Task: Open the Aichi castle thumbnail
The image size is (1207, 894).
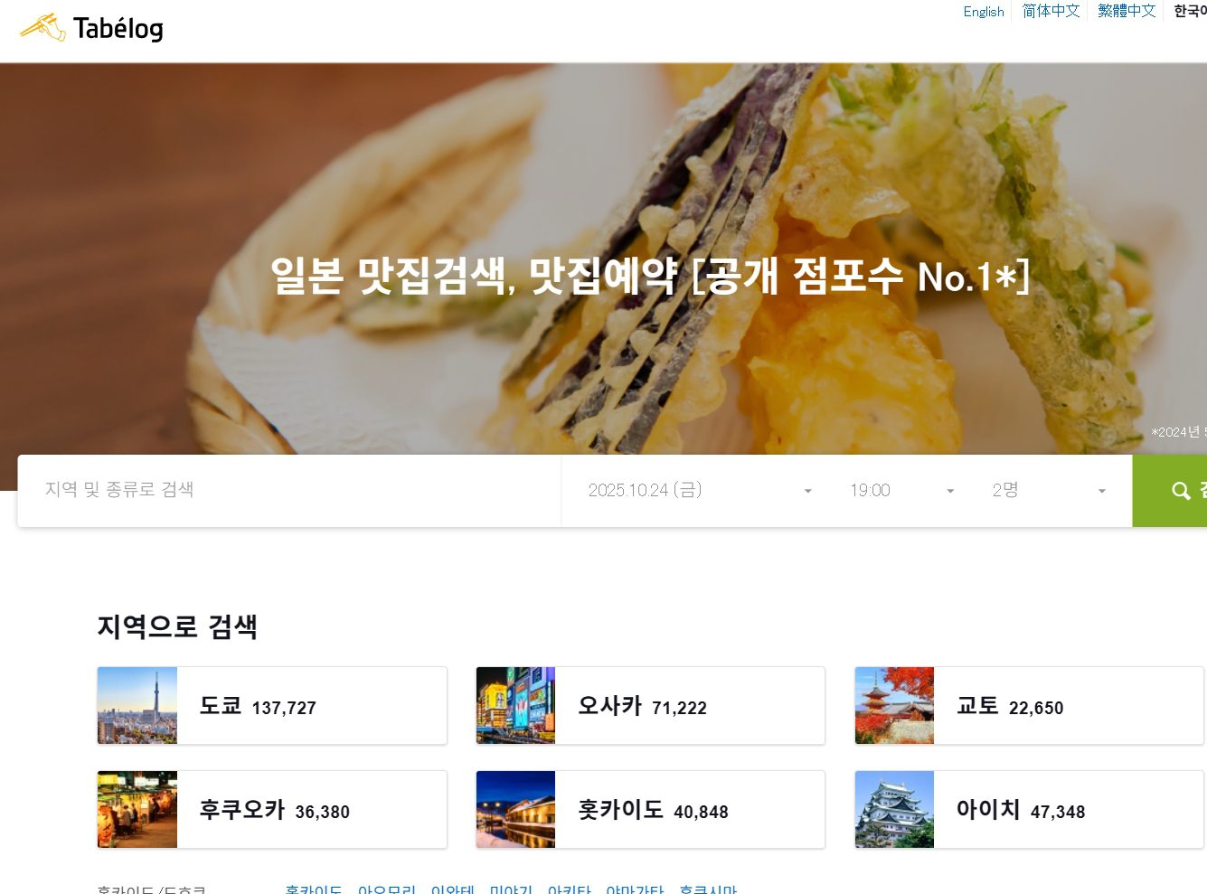Action: point(894,810)
